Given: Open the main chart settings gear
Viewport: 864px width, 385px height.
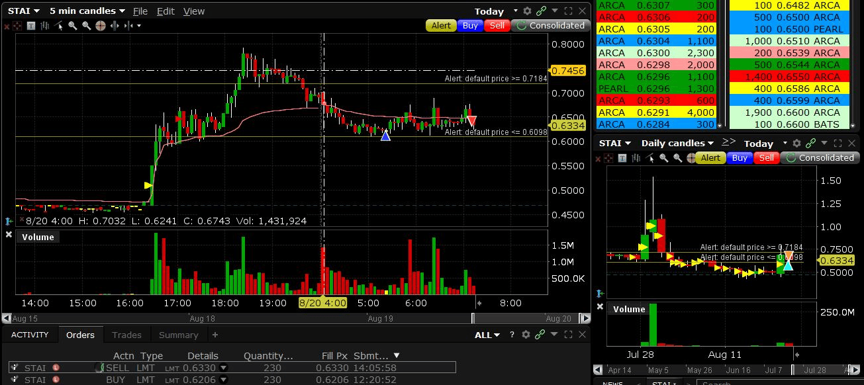Looking at the screenshot, I should (x=527, y=11).
